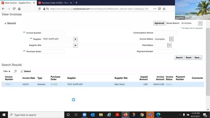Open Microsoft Teams from the taskbar
This screenshot has width=210, height=118.
[x=150, y=115]
